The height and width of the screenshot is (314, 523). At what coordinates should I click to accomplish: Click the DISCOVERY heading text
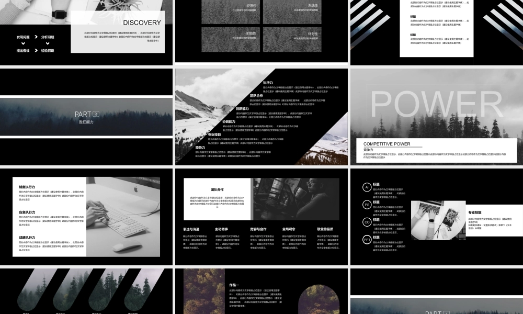[x=142, y=23]
